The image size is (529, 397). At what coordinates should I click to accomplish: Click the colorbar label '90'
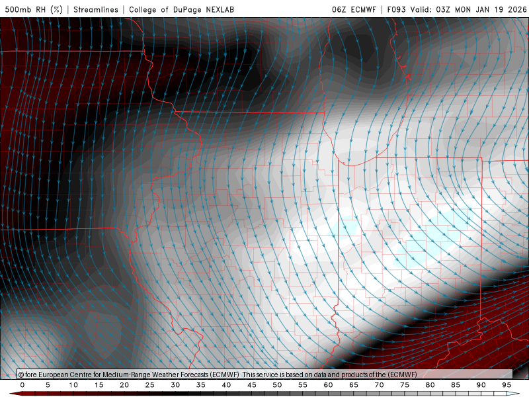click(x=481, y=385)
